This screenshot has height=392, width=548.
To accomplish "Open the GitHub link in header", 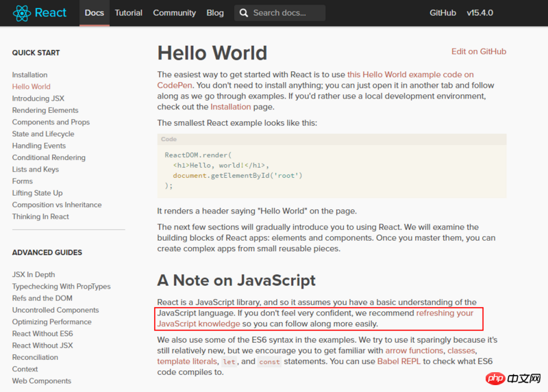I will [x=443, y=13].
